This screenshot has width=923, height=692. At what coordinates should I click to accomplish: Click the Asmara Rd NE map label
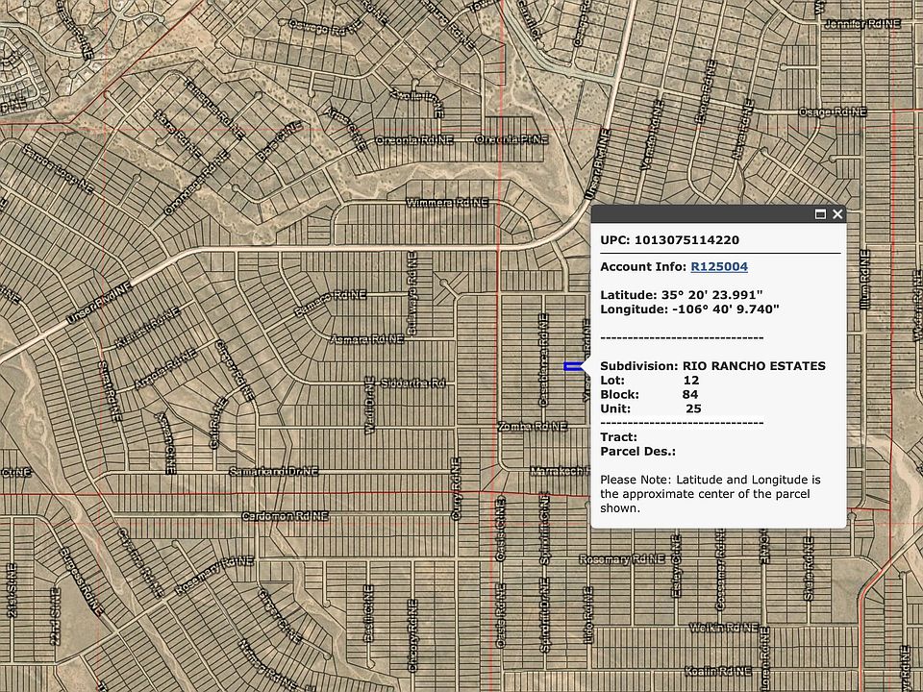coord(366,339)
